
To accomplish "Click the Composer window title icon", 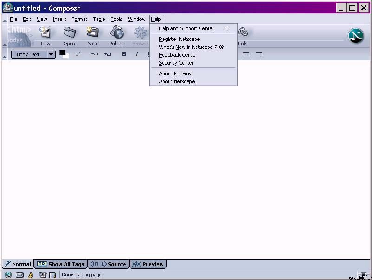I will [x=7, y=7].
